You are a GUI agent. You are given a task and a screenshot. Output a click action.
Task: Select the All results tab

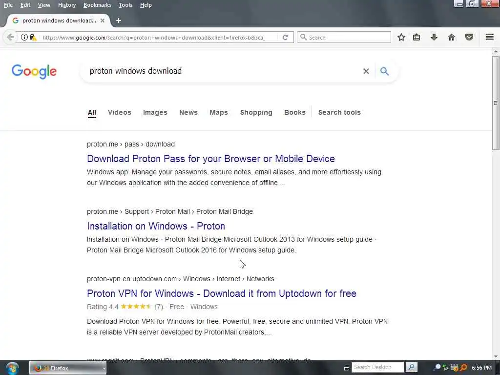92,112
